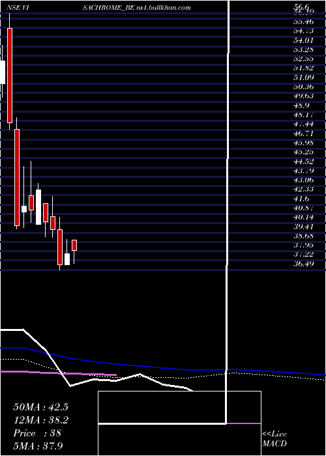Click the 47.44 price axis label
This screenshot has width=326, height=456.
[x=304, y=124]
